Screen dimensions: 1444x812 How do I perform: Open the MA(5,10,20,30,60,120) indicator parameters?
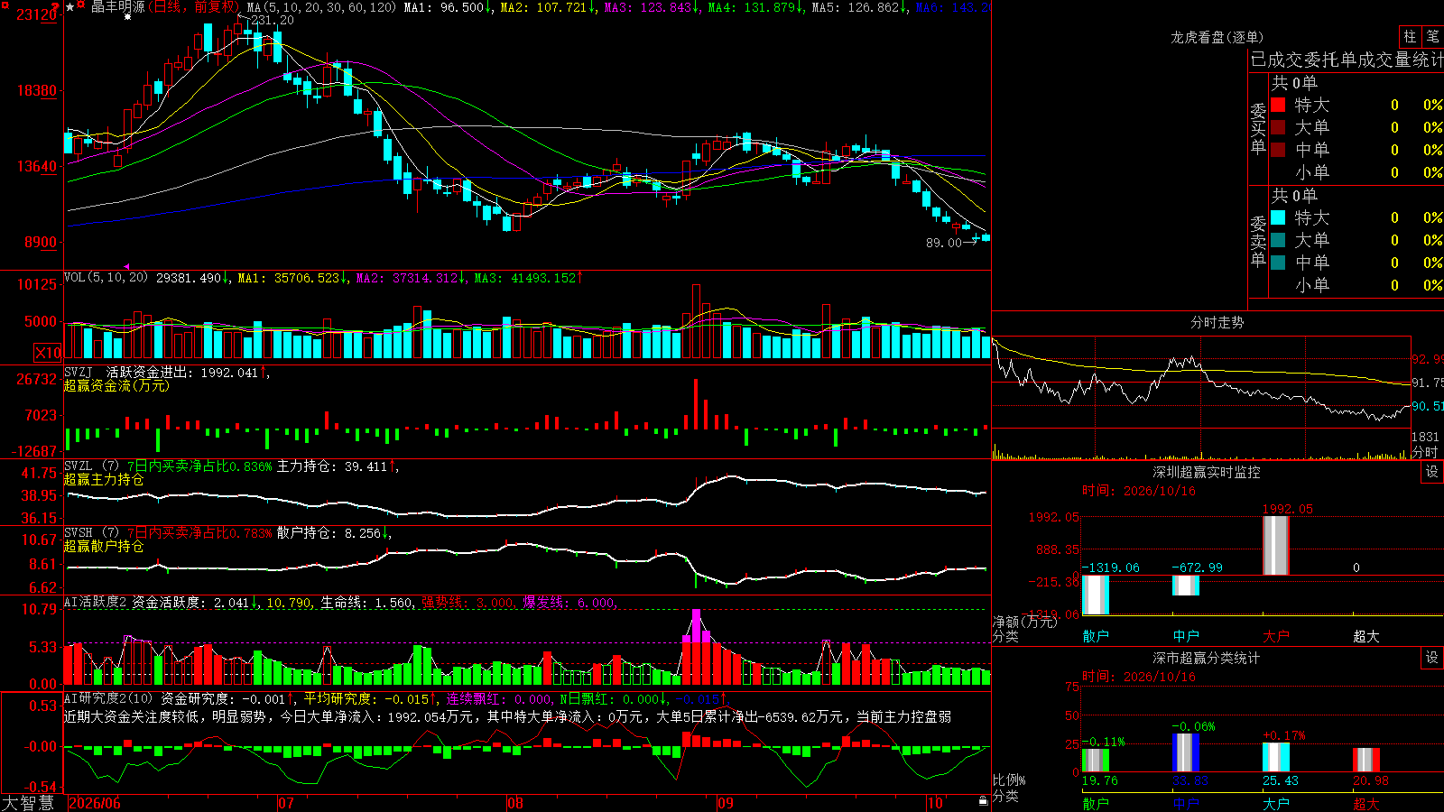point(321,7)
